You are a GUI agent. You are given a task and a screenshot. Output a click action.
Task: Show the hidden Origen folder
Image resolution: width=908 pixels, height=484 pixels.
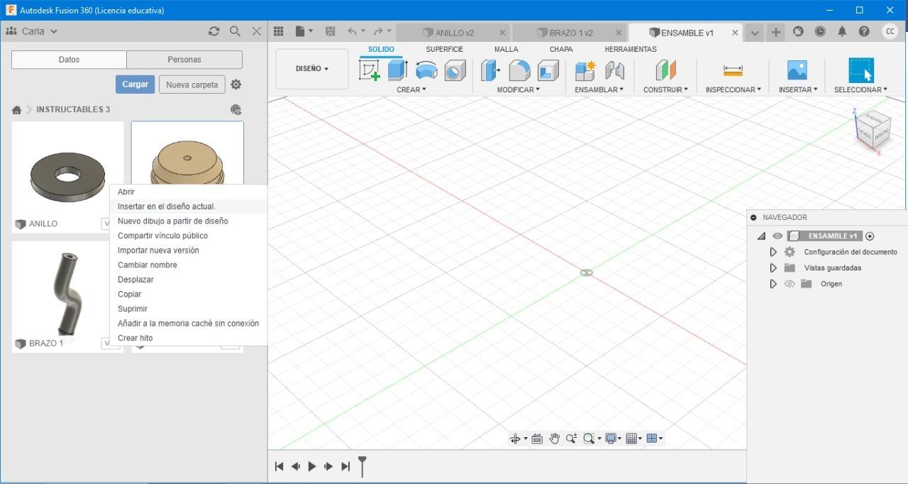coord(789,284)
